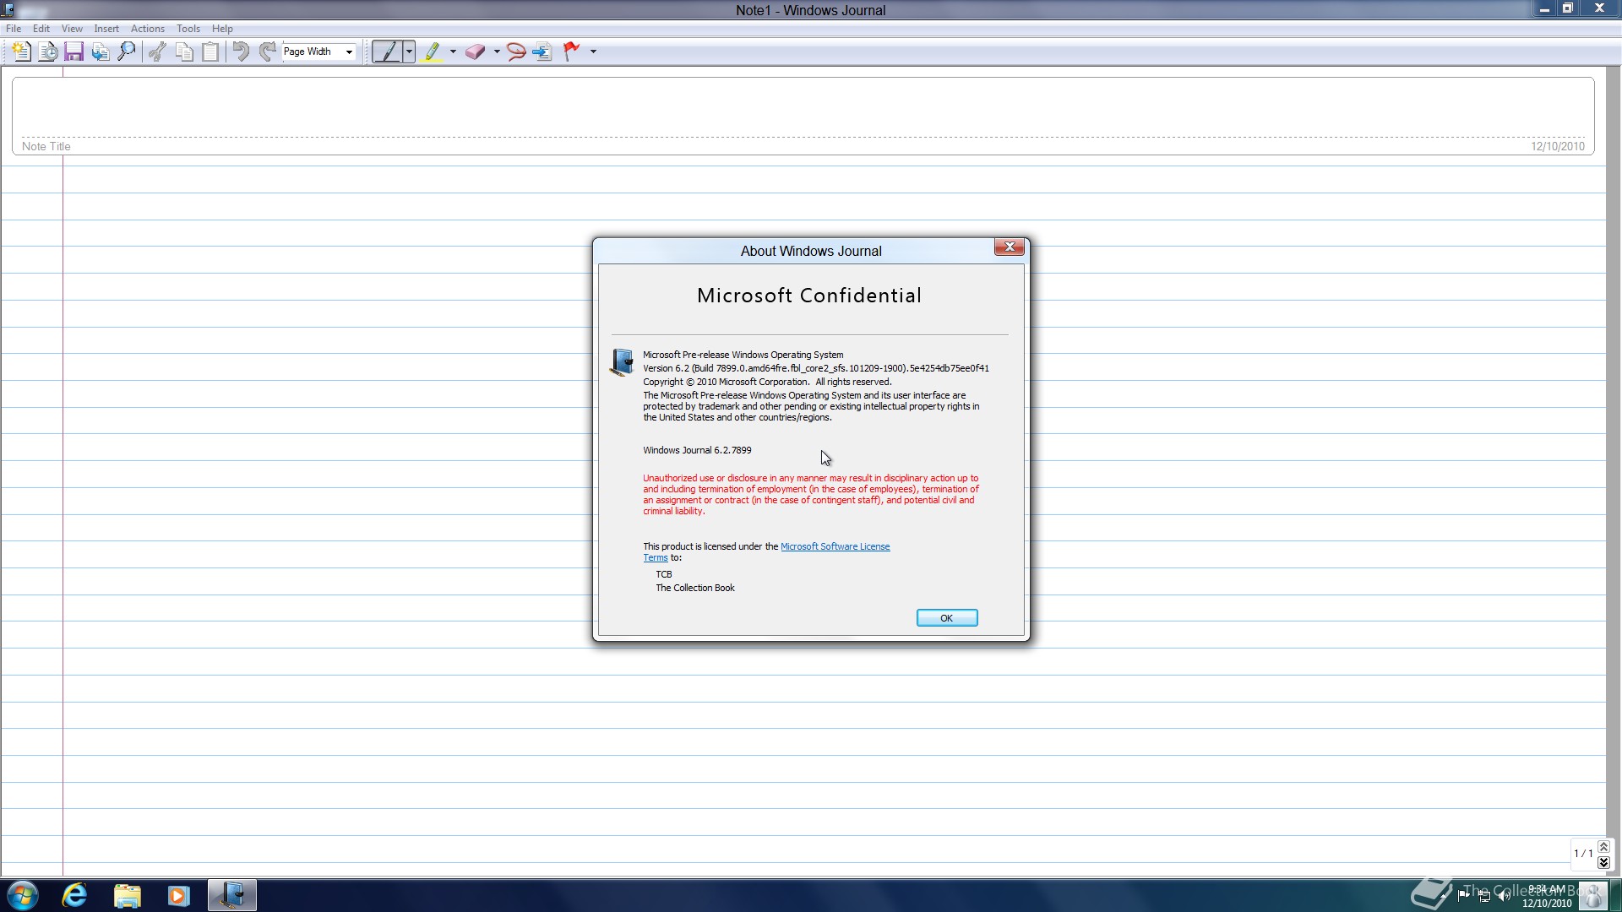Screen dimensions: 1622x912
Task: Select the Pen tool
Action: click(x=387, y=52)
